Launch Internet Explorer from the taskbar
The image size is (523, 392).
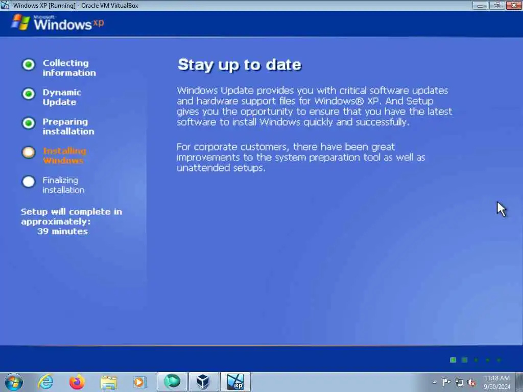click(45, 382)
